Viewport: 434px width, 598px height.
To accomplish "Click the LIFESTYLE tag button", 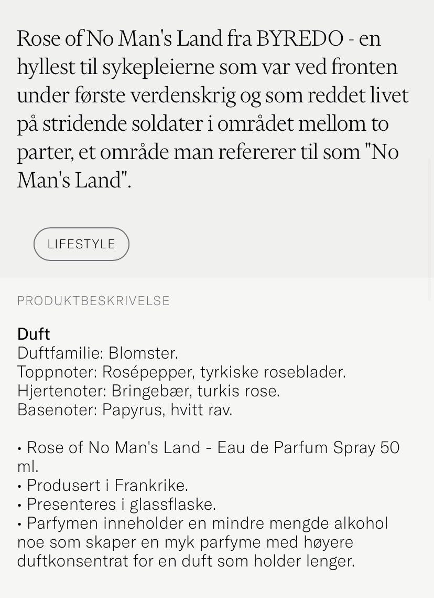I will [81, 244].
